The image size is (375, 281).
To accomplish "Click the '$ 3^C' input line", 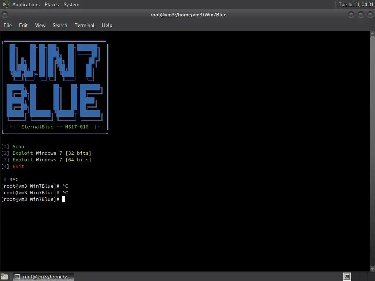I will 11,179.
